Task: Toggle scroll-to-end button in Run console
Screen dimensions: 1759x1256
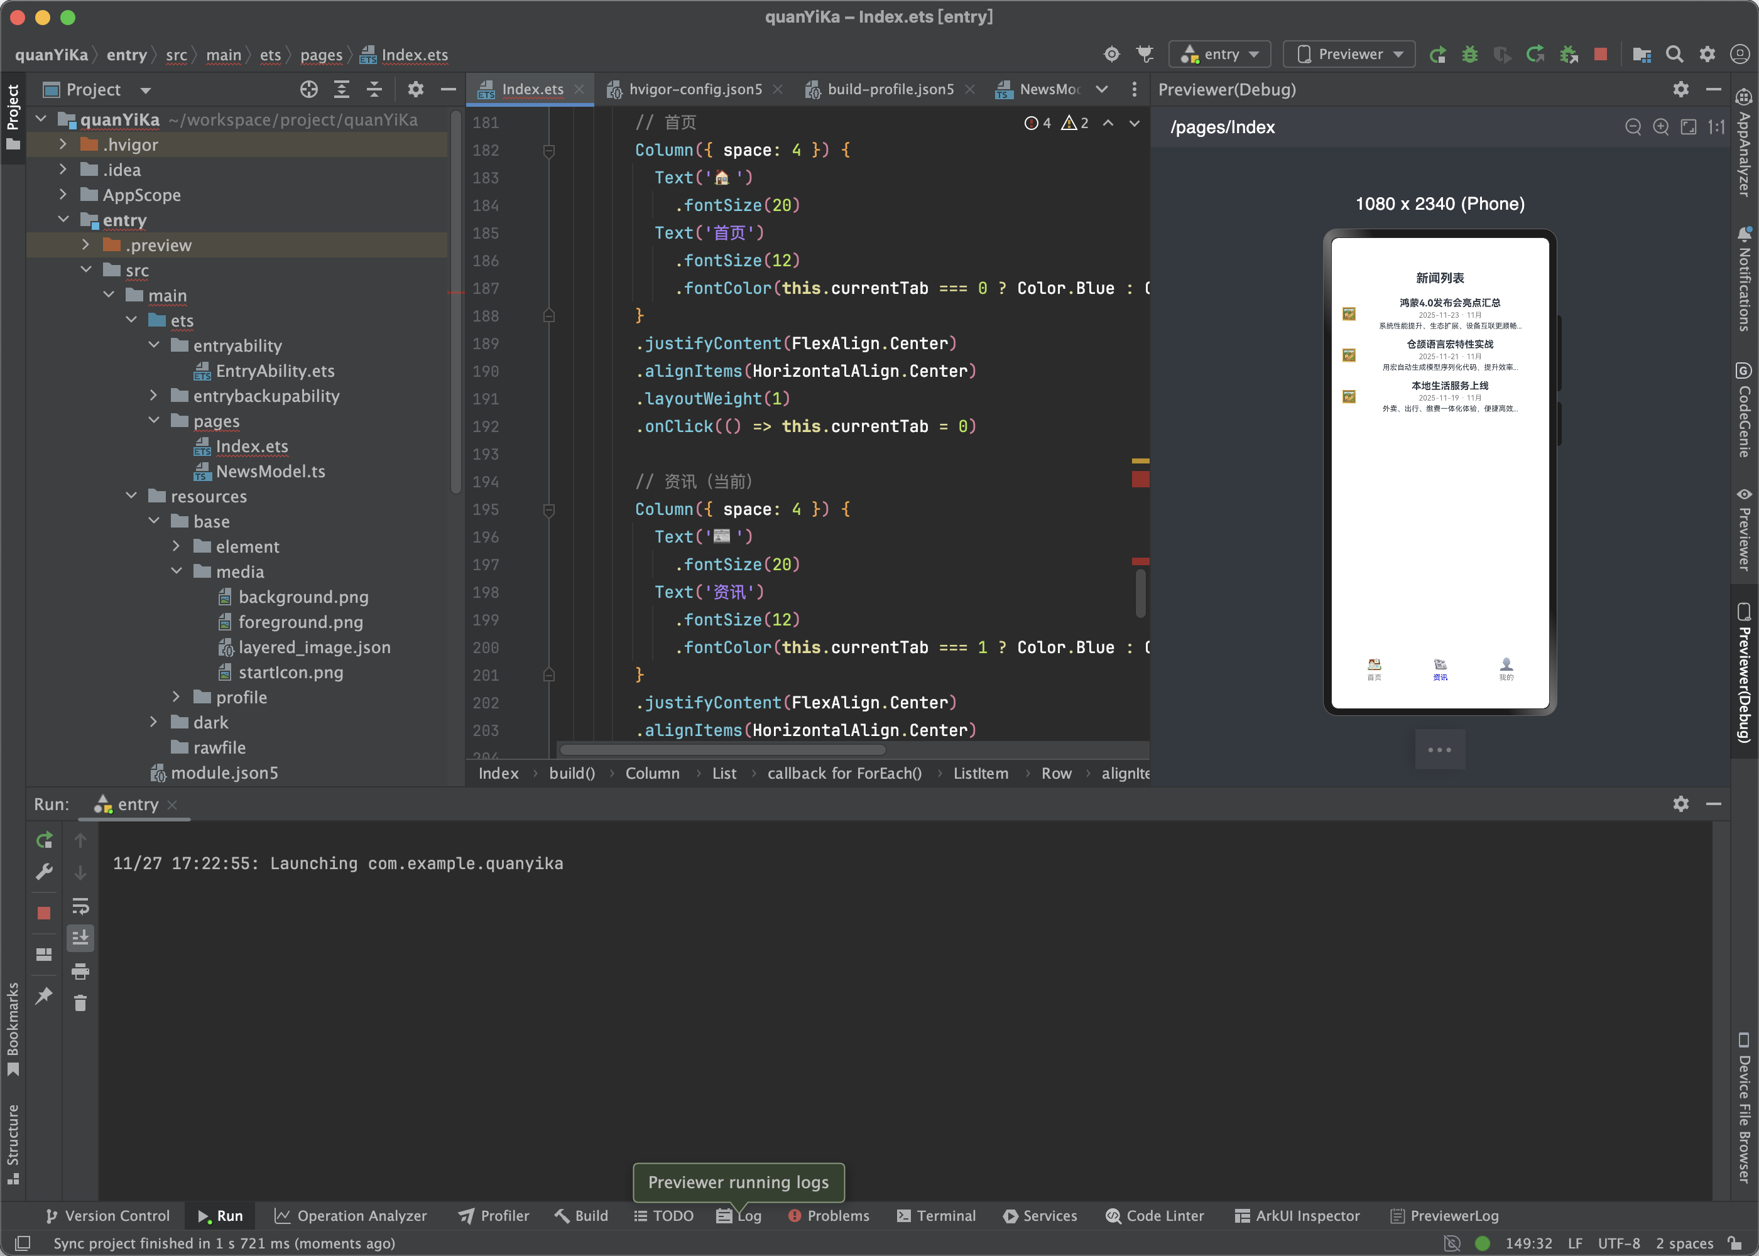Action: pos(80,938)
